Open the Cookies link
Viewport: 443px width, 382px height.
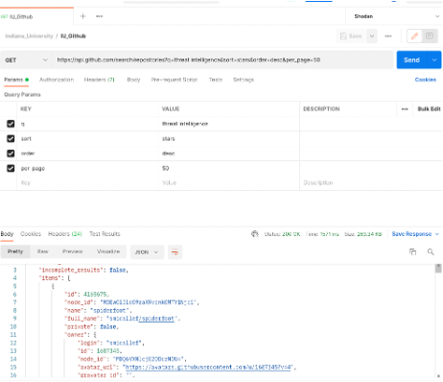coord(426,80)
